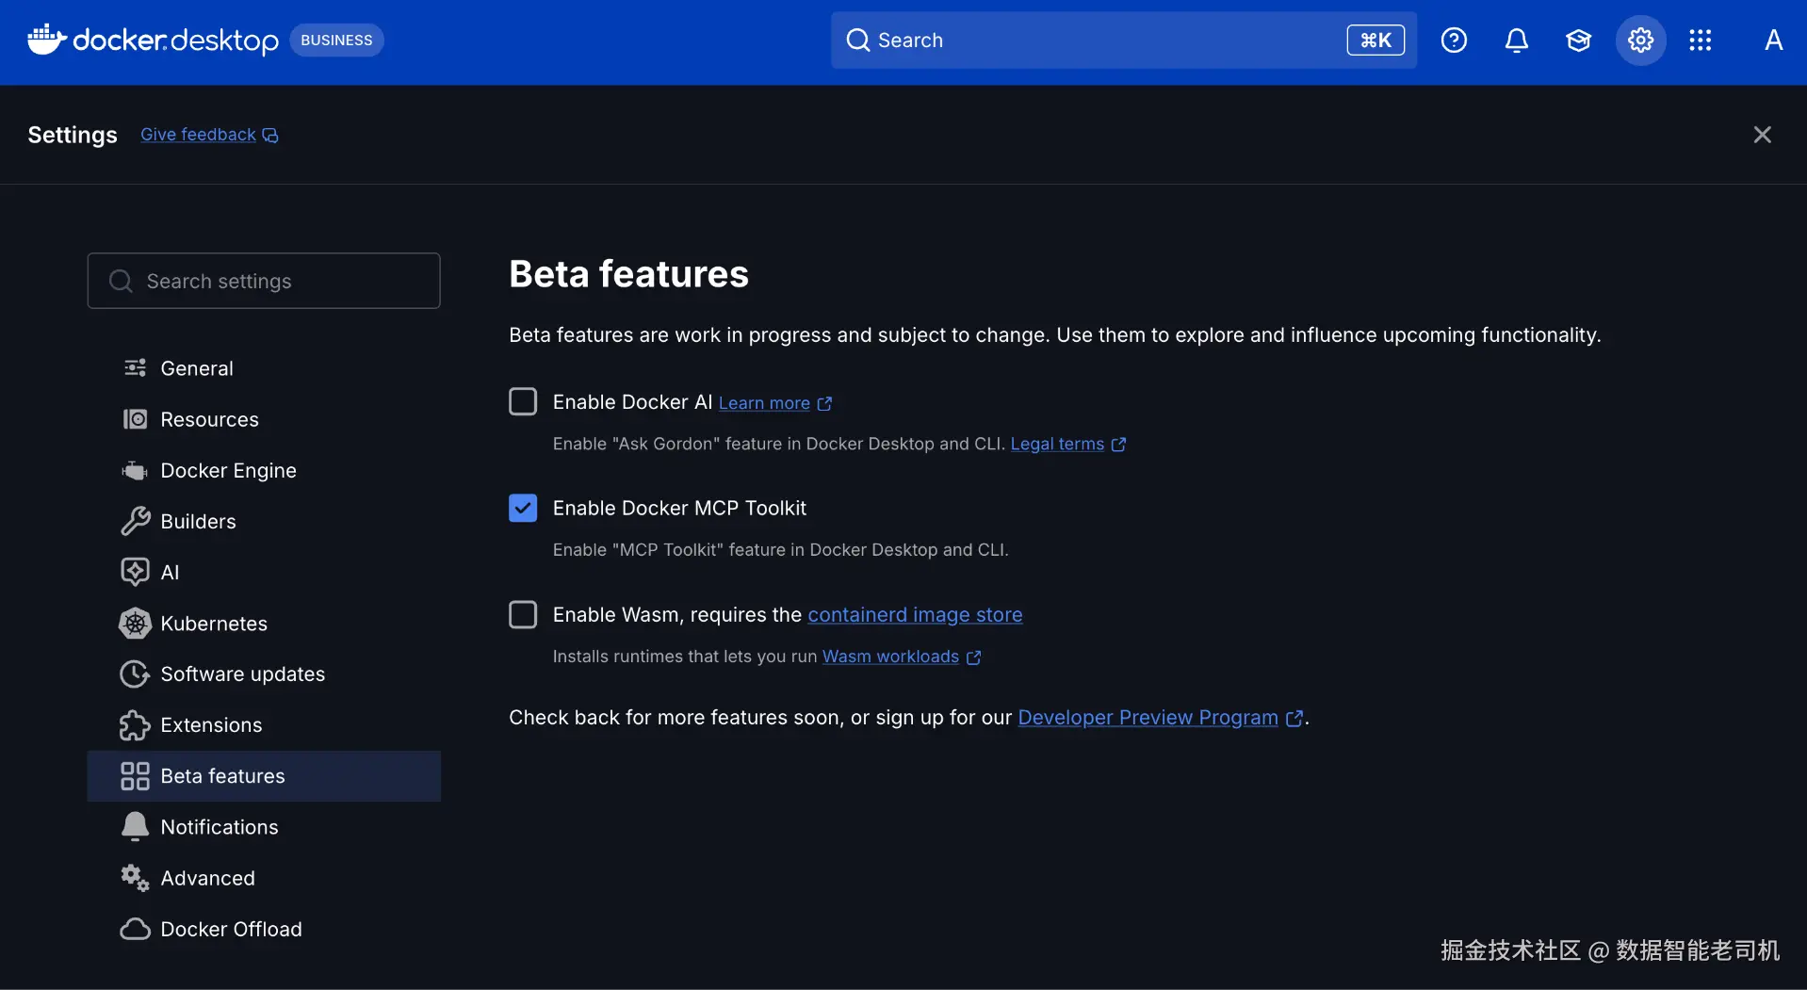This screenshot has width=1807, height=990.
Task: Click the Docker Offload cloud icon
Action: [135, 929]
